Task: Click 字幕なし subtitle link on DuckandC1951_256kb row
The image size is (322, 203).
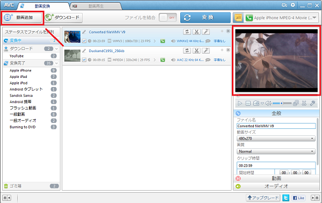Action: 219,60
